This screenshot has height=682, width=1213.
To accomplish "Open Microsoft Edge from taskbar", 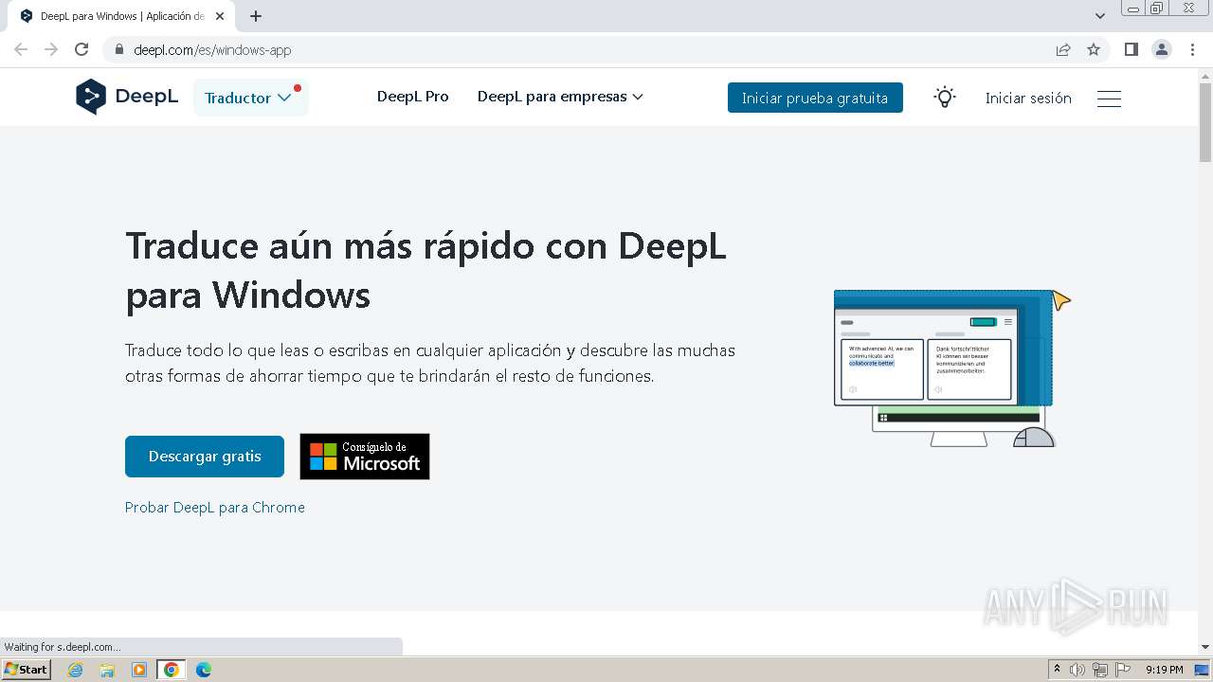I will [x=203, y=670].
